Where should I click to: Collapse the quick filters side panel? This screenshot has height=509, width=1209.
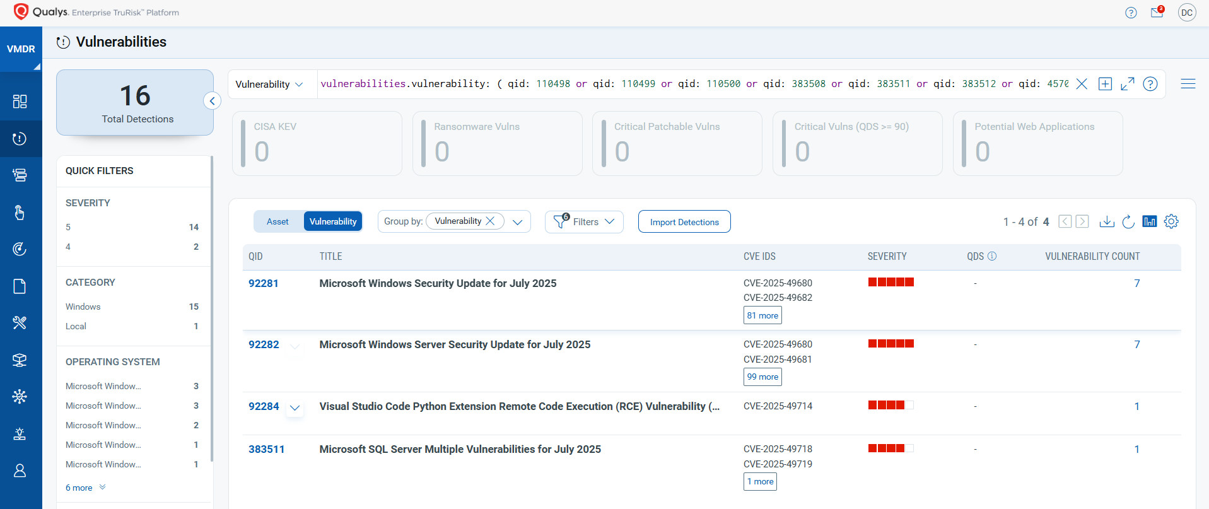coord(213,101)
